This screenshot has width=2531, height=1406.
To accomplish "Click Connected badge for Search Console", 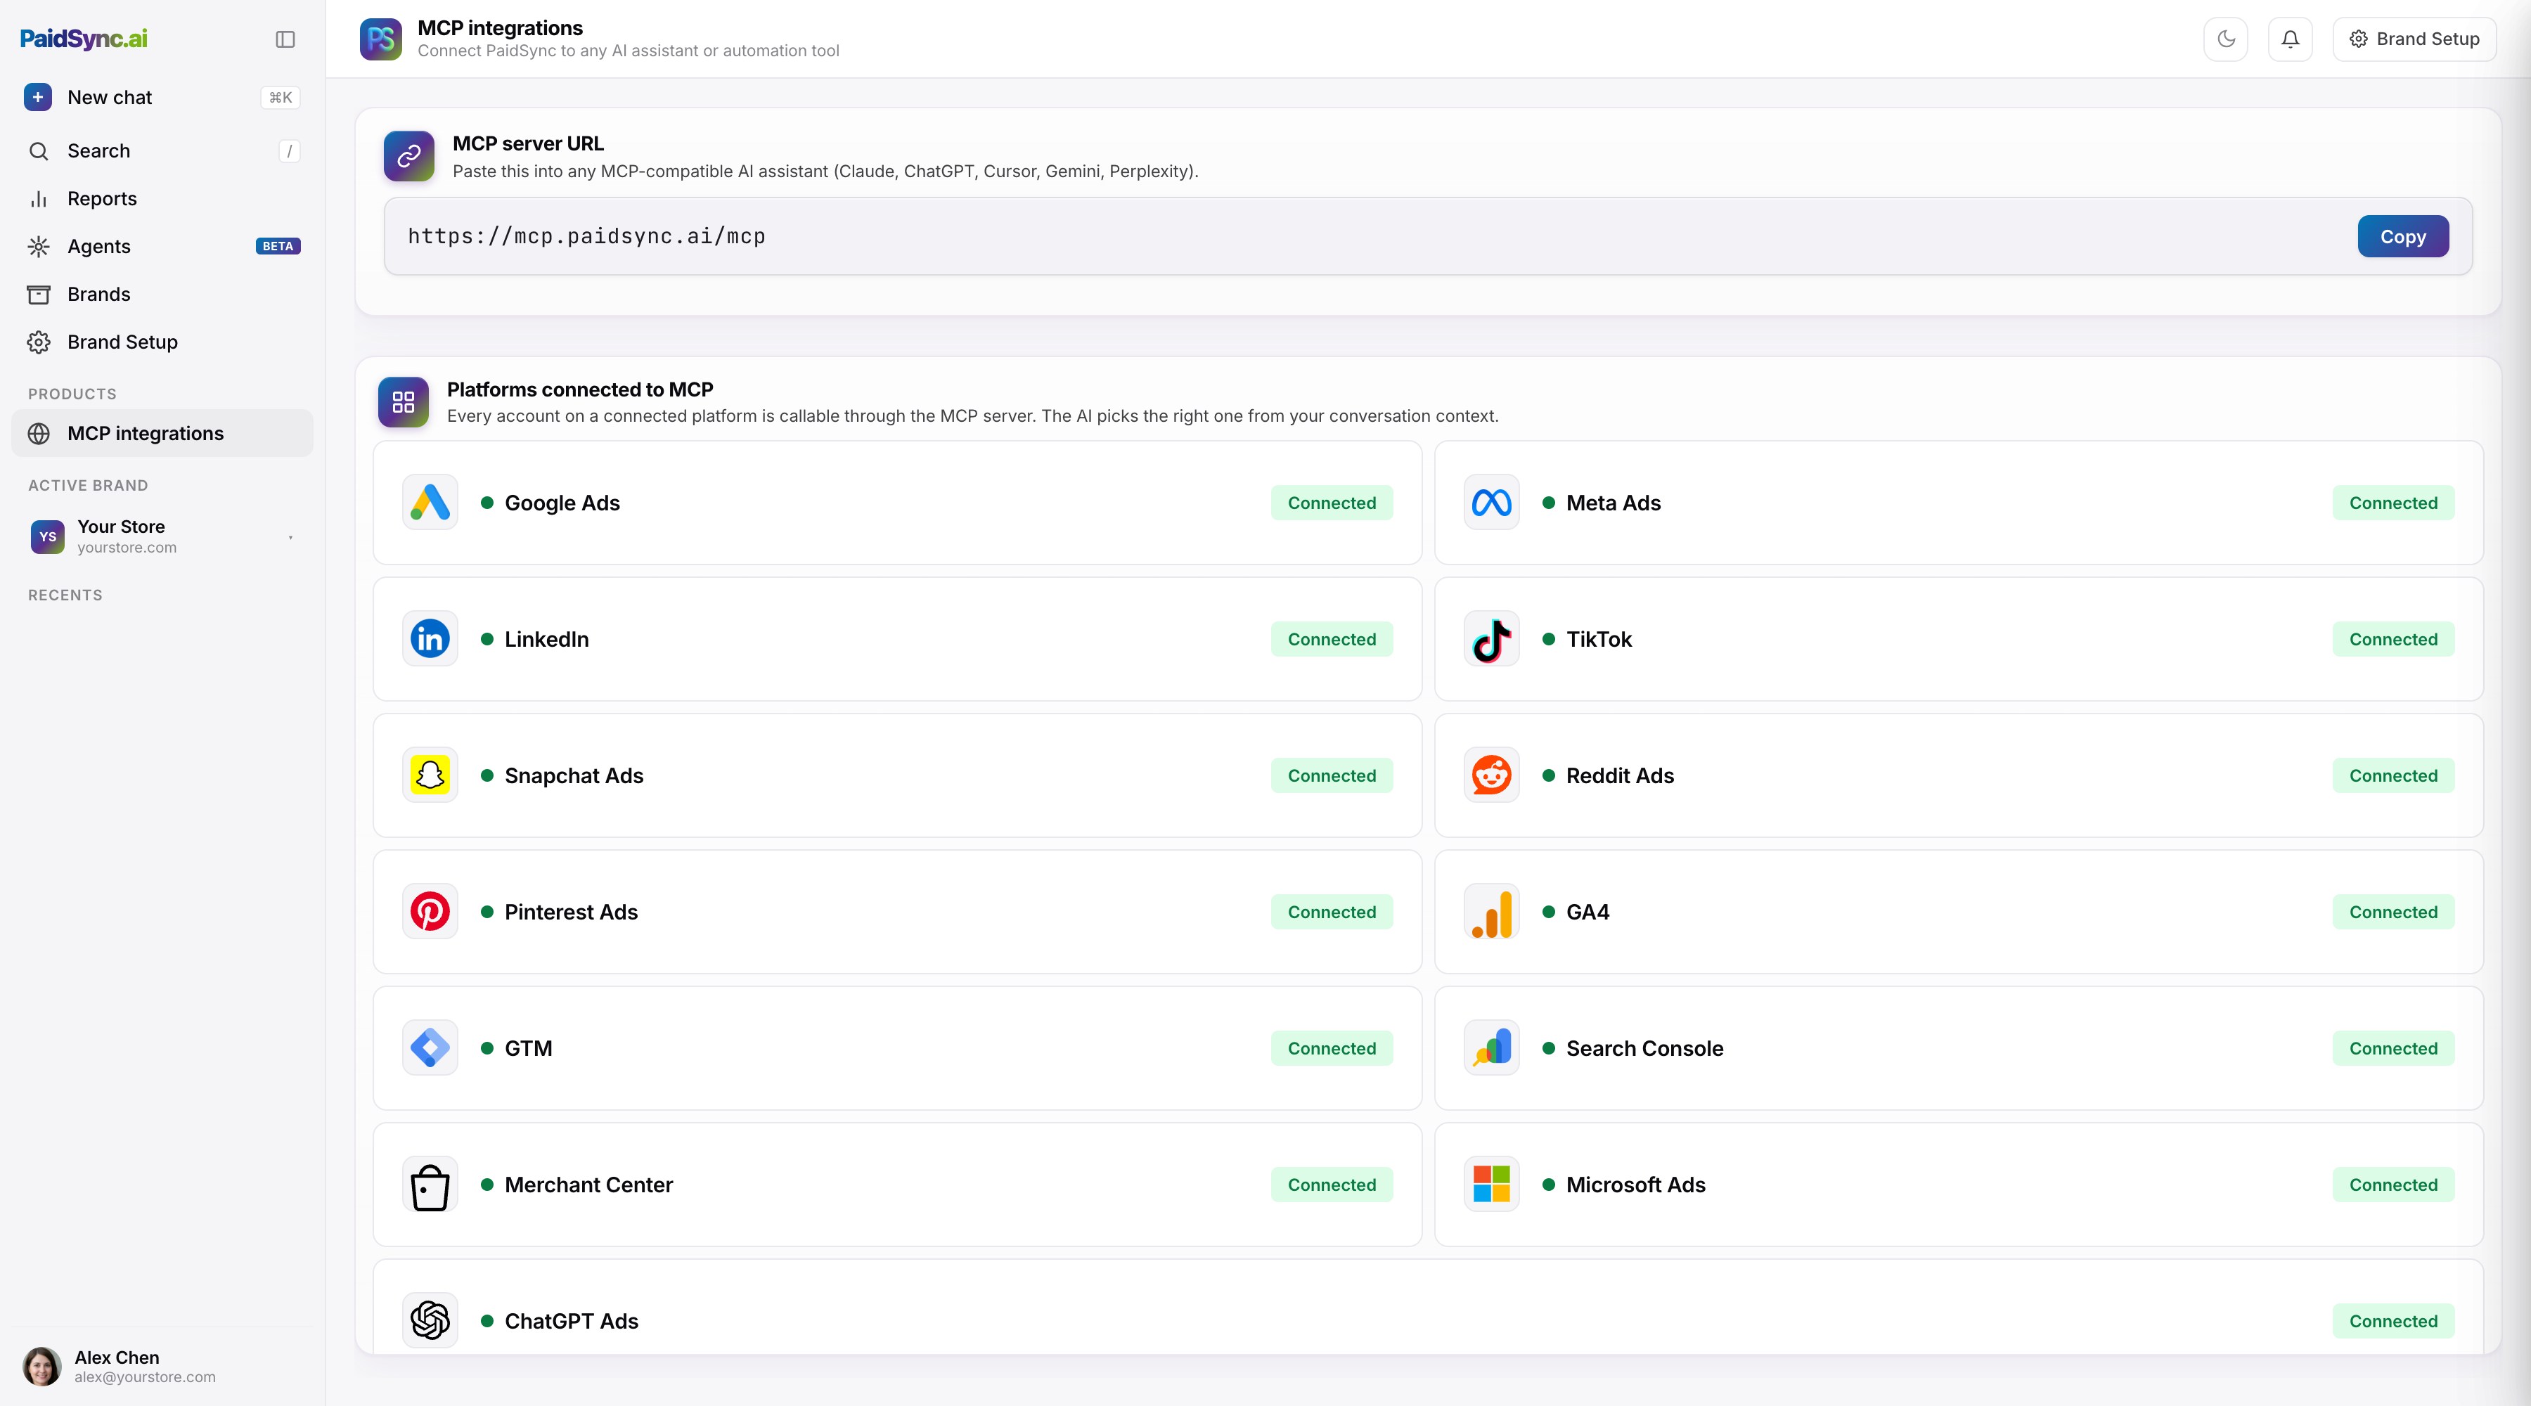I will tap(2393, 1048).
